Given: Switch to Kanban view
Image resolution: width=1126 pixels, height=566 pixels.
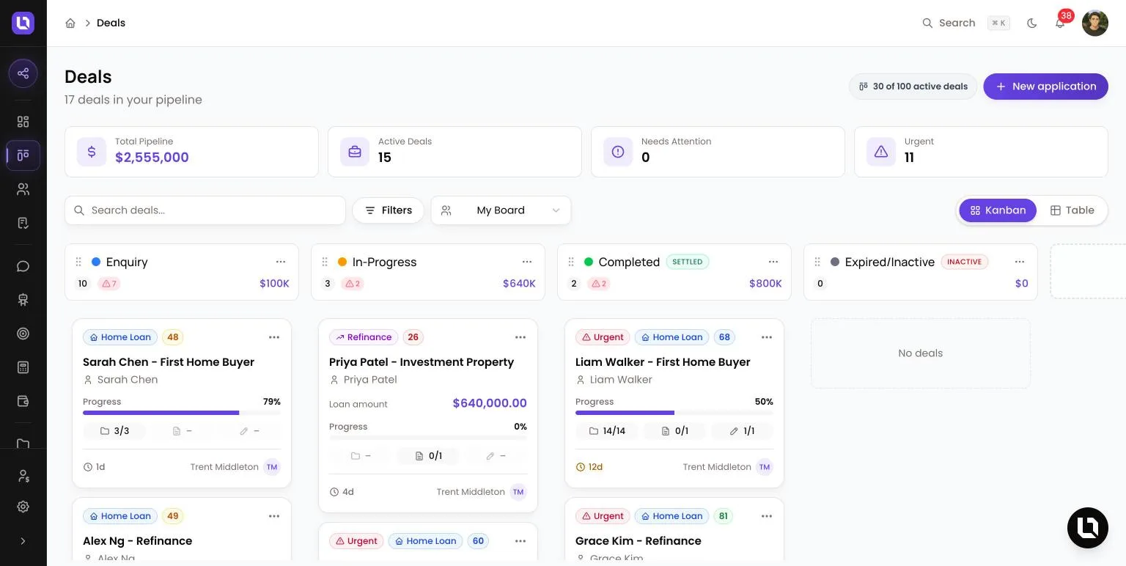Looking at the screenshot, I should (998, 210).
